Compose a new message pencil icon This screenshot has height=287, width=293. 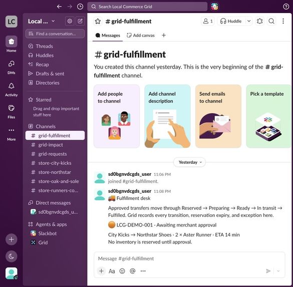80,21
